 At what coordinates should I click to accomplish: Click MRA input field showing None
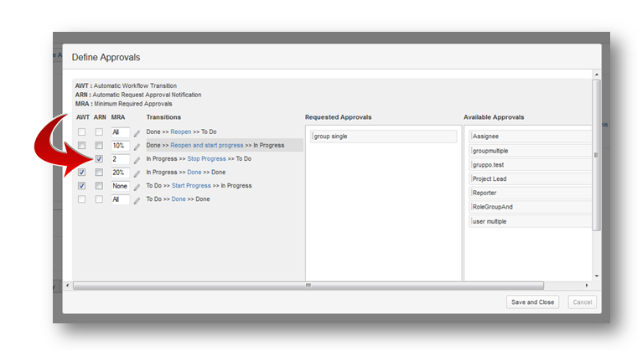point(120,186)
